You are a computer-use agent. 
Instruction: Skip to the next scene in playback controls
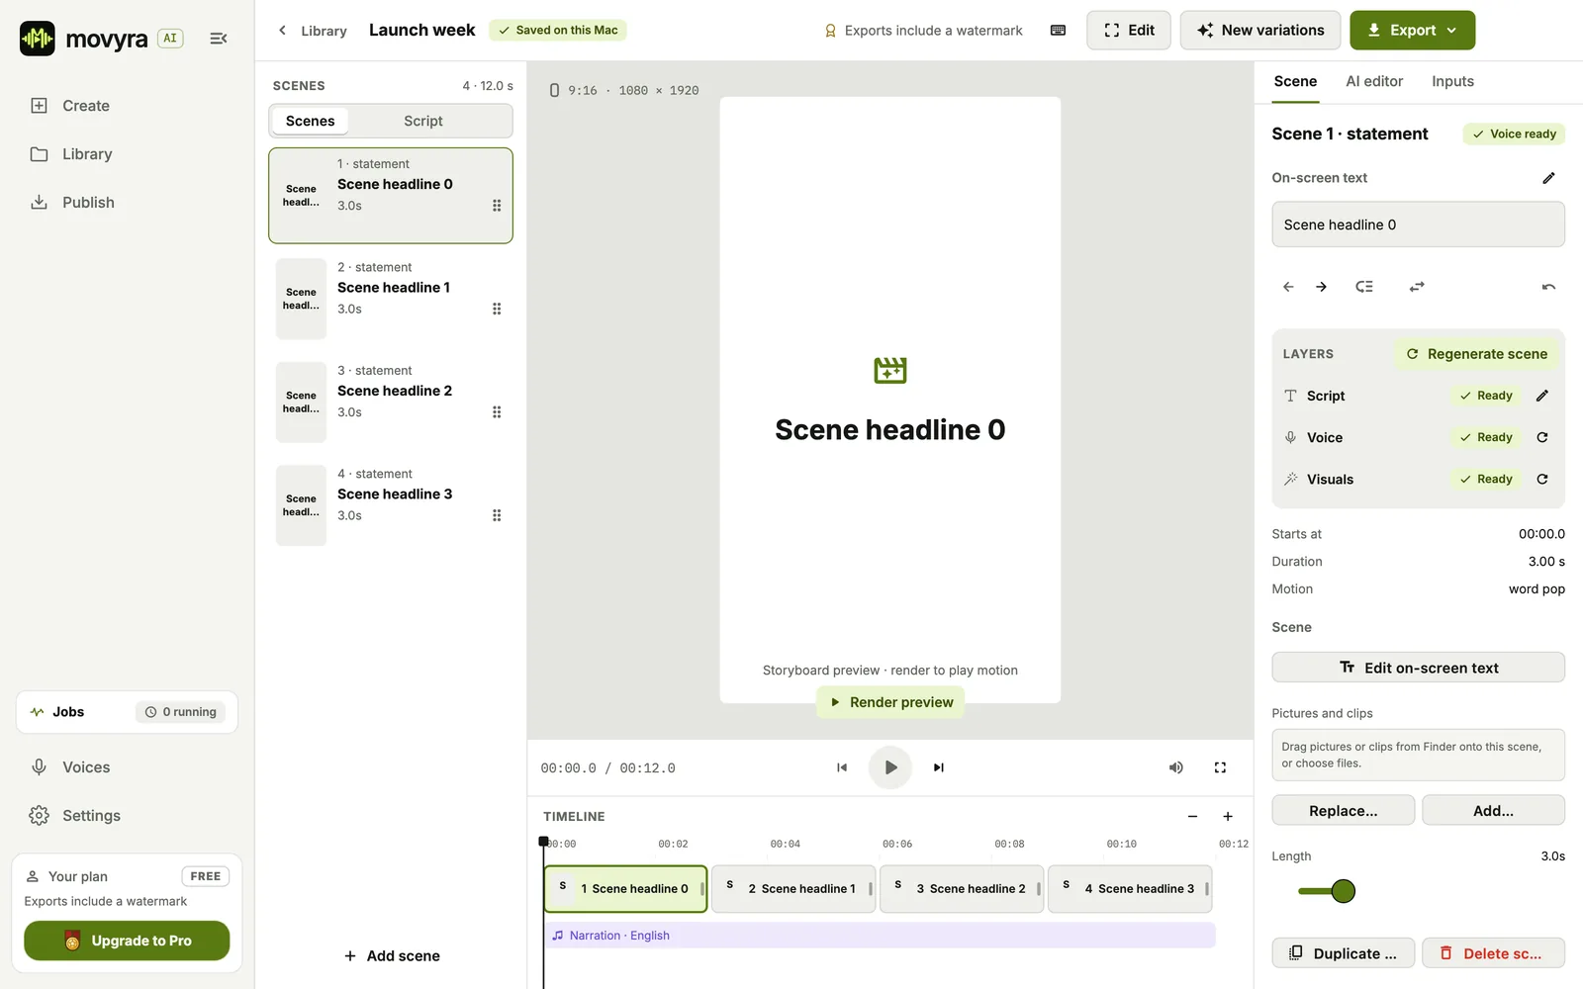pyautogui.click(x=939, y=767)
